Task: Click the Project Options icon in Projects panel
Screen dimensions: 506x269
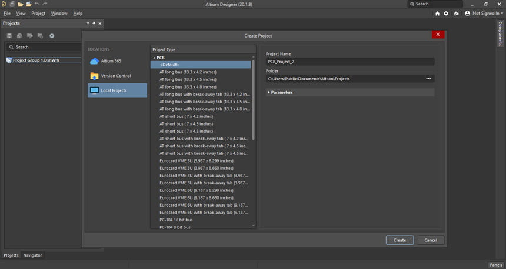Action: coord(40,36)
